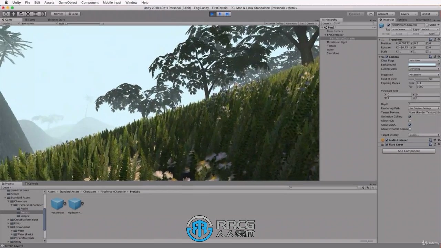Switch to the Services tab
The height and width of the screenshot is (248, 441).
pyautogui.click(x=402, y=20)
